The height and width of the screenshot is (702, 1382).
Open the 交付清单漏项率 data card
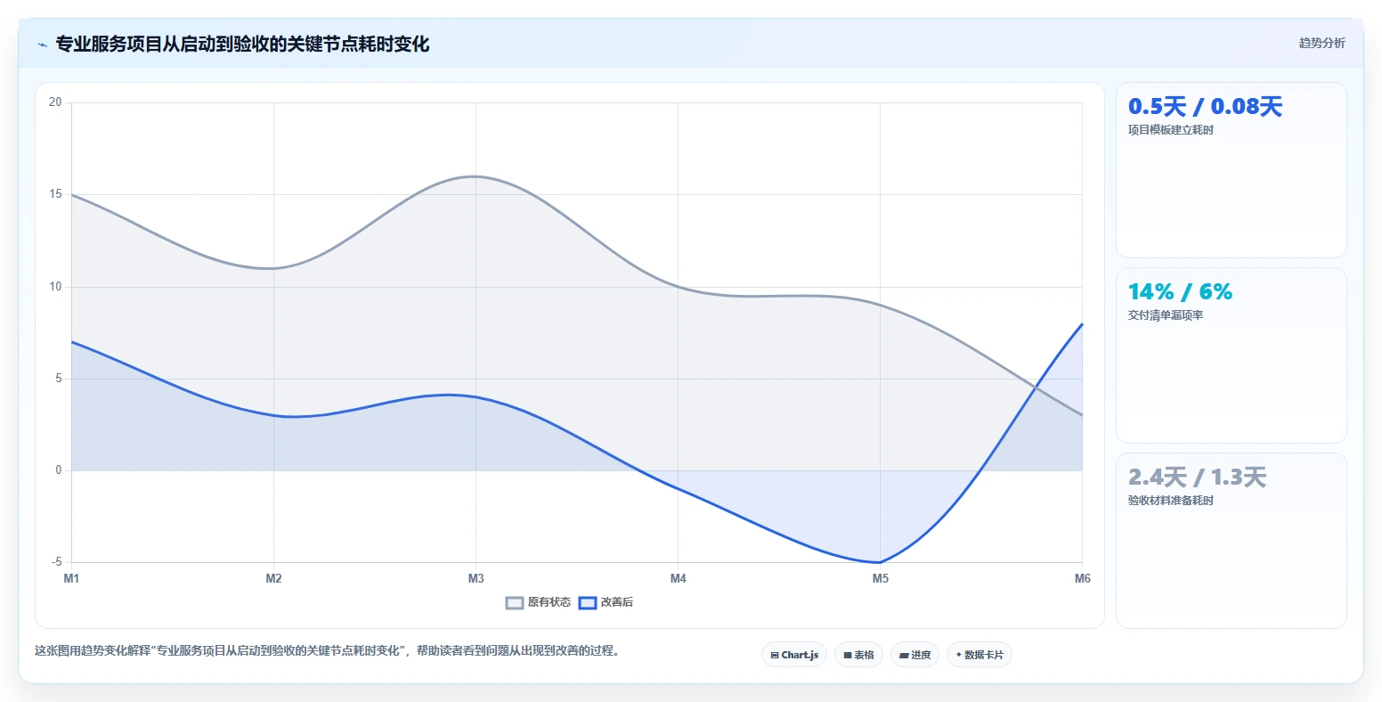1231,355
